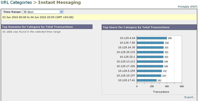
Task: Select user label 10.128.5.159
Action: 127,71
